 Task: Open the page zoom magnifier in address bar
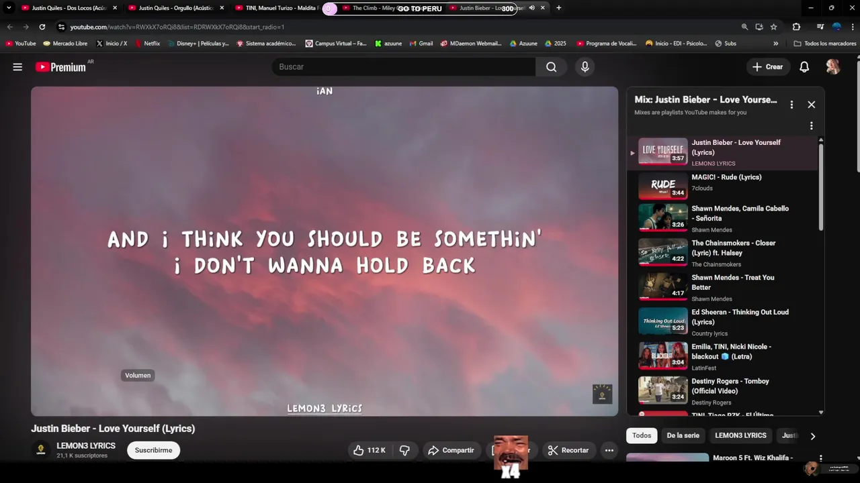(744, 27)
